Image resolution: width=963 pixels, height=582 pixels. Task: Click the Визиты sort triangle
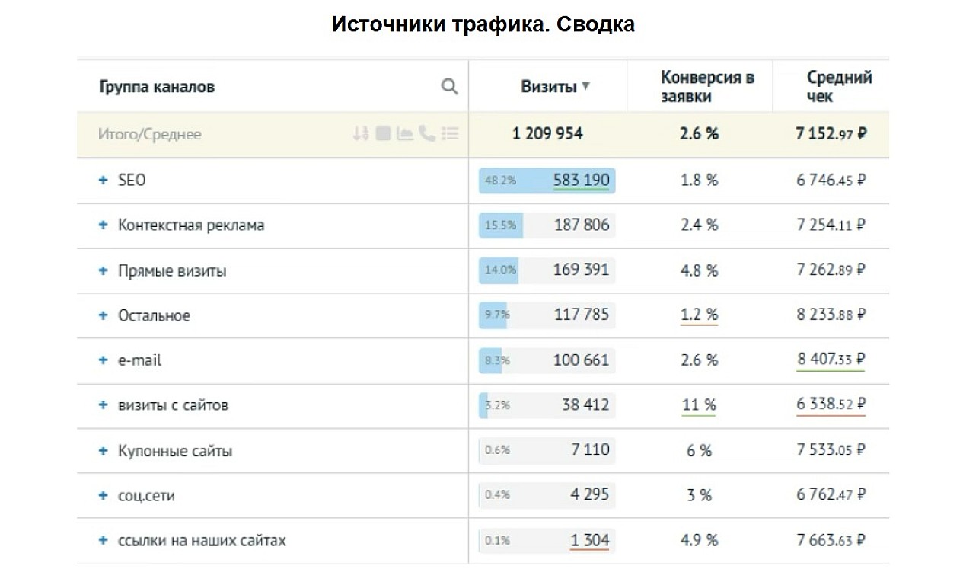click(586, 86)
